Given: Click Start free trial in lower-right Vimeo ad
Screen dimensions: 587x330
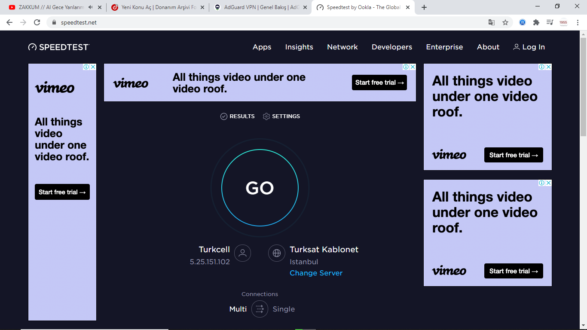Looking at the screenshot, I should point(514,271).
